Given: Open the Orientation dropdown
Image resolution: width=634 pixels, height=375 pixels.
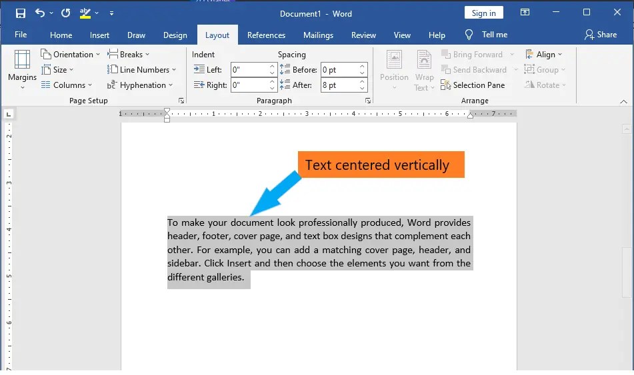Looking at the screenshot, I should click(x=71, y=54).
